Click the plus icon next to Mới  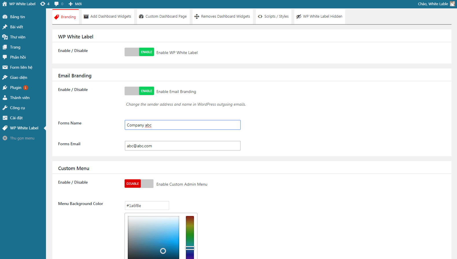point(71,4)
